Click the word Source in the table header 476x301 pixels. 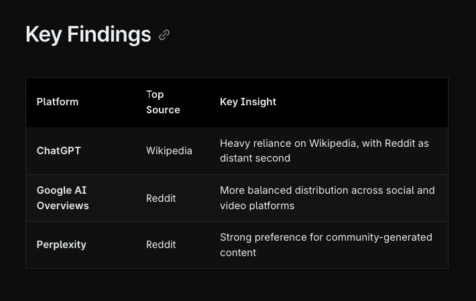tap(163, 110)
